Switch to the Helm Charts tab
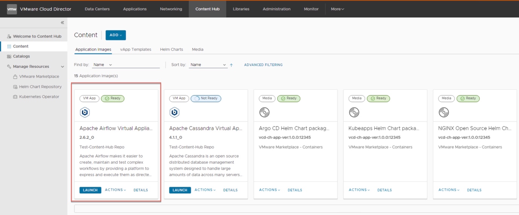 click(171, 49)
